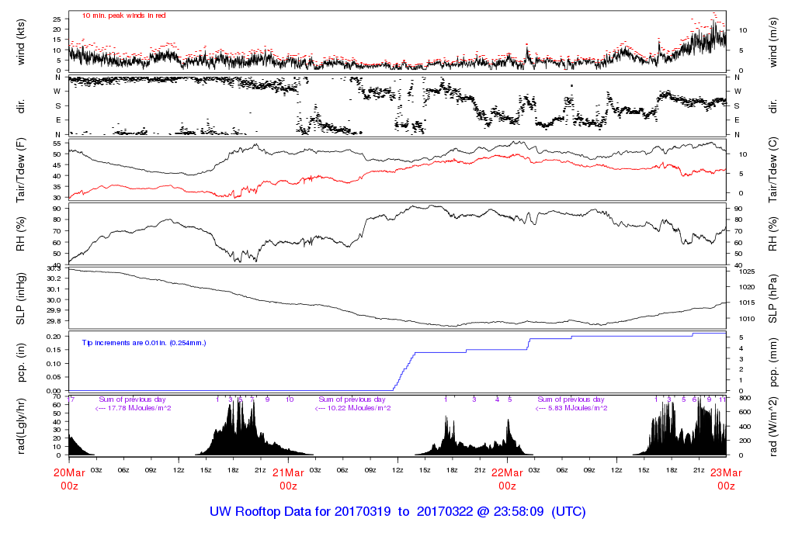The width and height of the screenshot is (795, 543).
Task: Select the 'rad(Lgly/hr)' axis label
Action: (x=21, y=427)
